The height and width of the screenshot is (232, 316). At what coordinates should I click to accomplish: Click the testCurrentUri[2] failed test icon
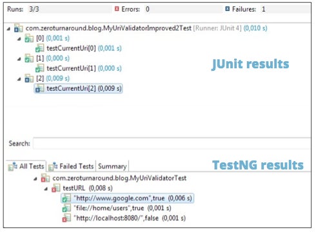point(39,88)
